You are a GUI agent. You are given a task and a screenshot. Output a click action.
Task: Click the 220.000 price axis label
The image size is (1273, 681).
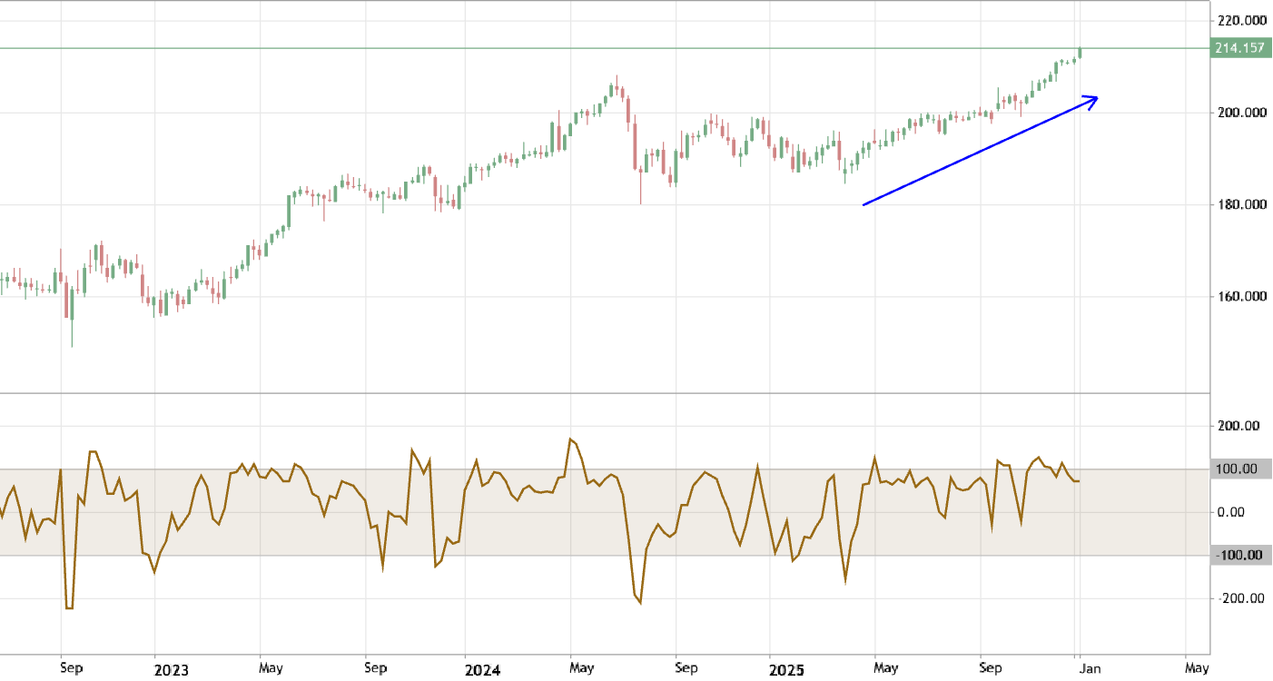tap(1241, 20)
